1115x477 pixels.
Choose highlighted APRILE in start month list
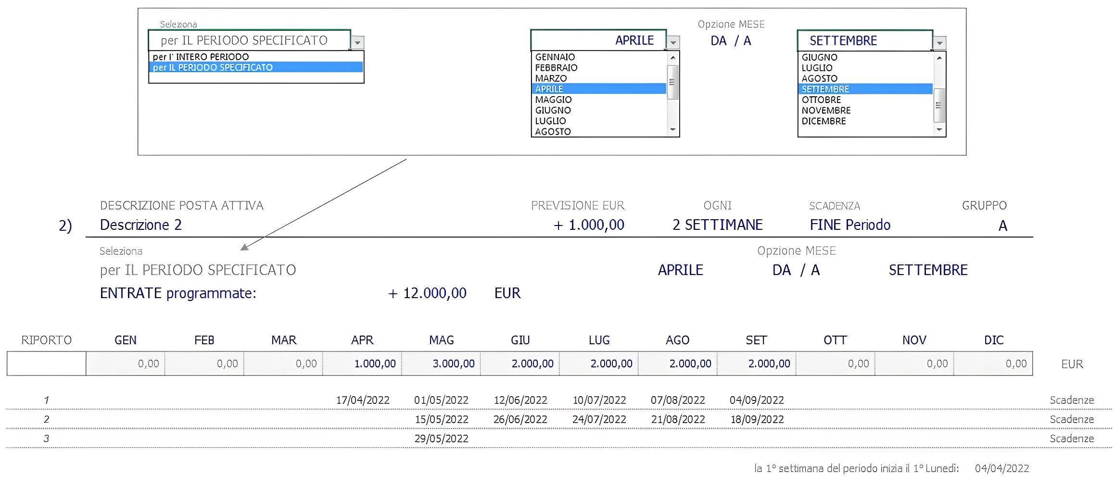pyautogui.click(x=599, y=89)
